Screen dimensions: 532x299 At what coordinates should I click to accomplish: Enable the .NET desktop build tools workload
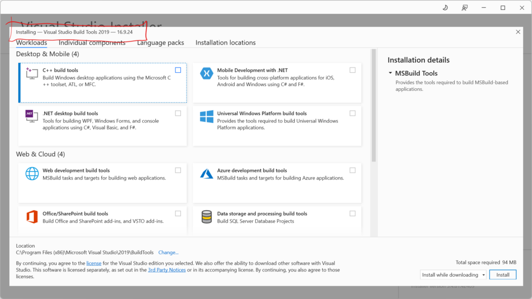pos(178,113)
